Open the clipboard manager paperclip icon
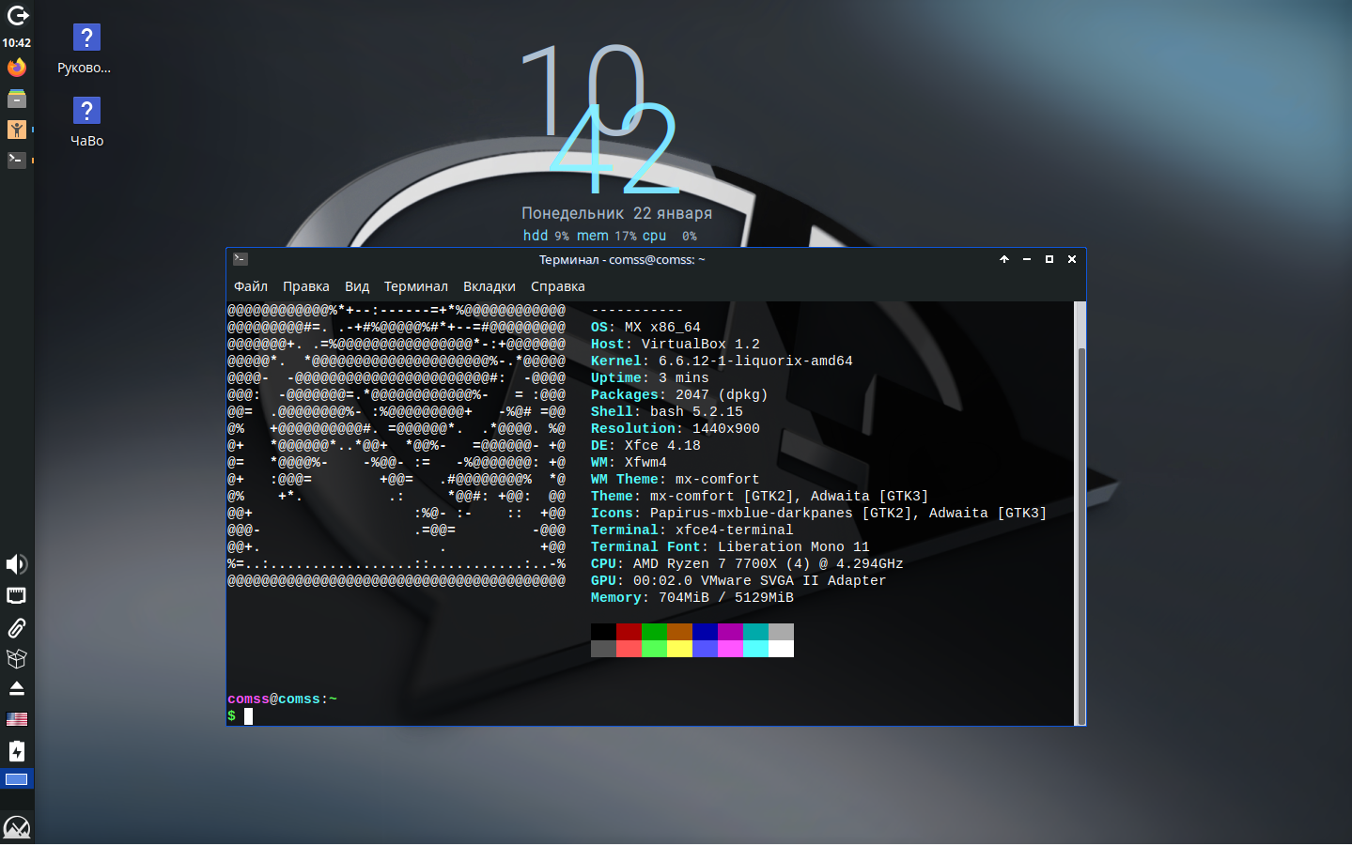 (x=17, y=627)
